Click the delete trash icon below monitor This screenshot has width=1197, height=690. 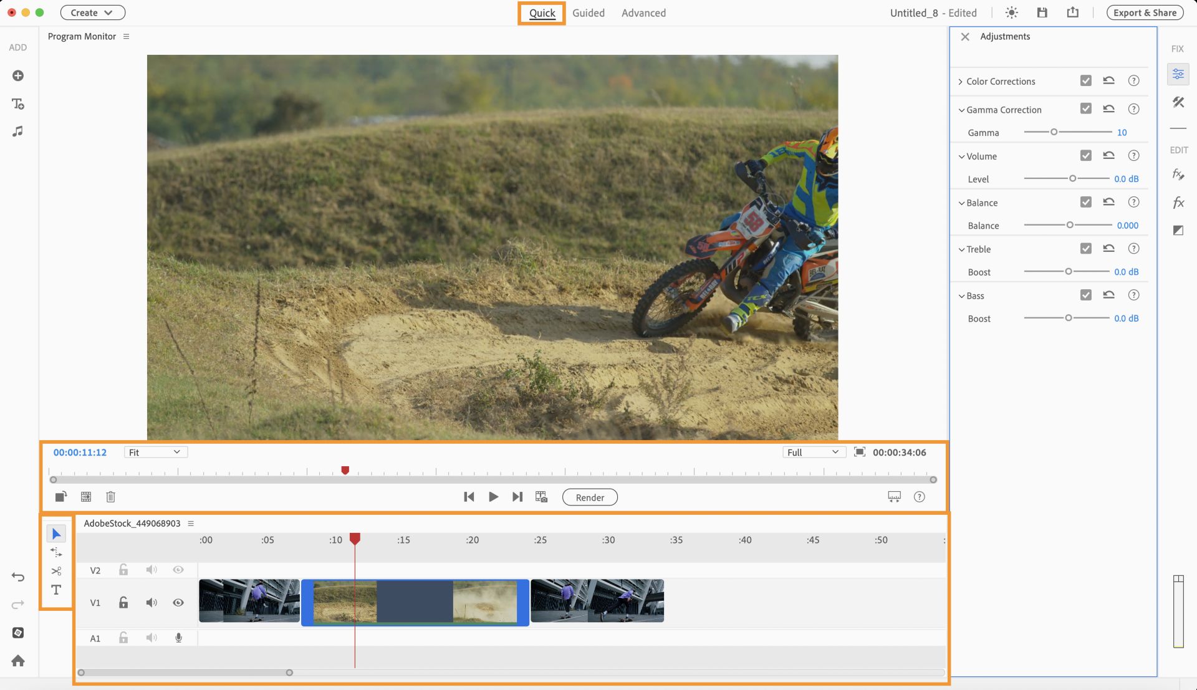click(x=110, y=497)
